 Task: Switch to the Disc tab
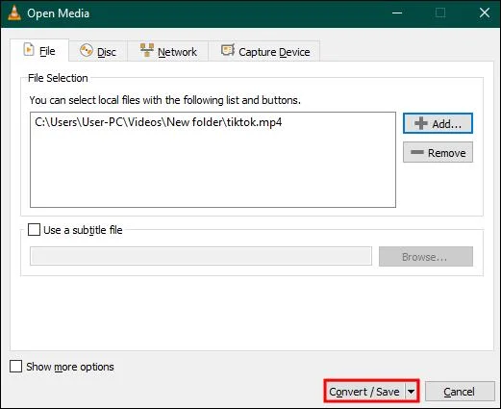coord(98,51)
